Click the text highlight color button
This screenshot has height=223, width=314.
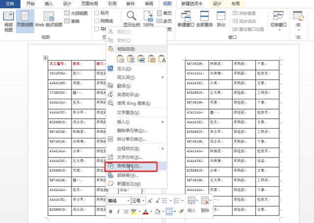[x=133, y=211]
